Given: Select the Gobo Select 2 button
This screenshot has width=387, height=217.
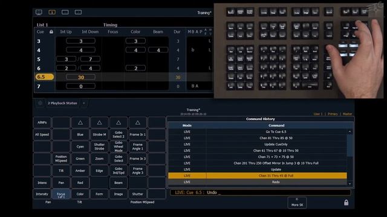Looking at the screenshot, I should tap(119, 134).
